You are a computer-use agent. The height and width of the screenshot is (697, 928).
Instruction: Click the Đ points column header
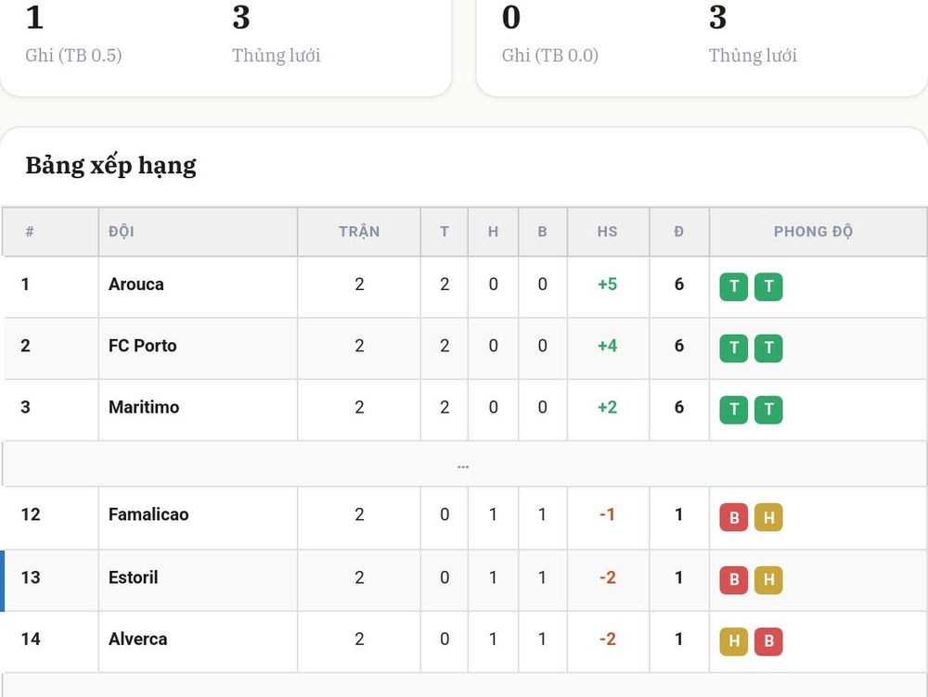(679, 232)
